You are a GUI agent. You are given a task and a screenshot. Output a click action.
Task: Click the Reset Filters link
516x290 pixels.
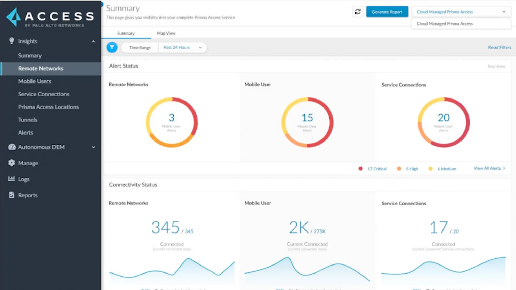(499, 47)
